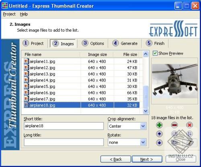Select the 2 Images tab
201x167 pixels.
point(63,43)
